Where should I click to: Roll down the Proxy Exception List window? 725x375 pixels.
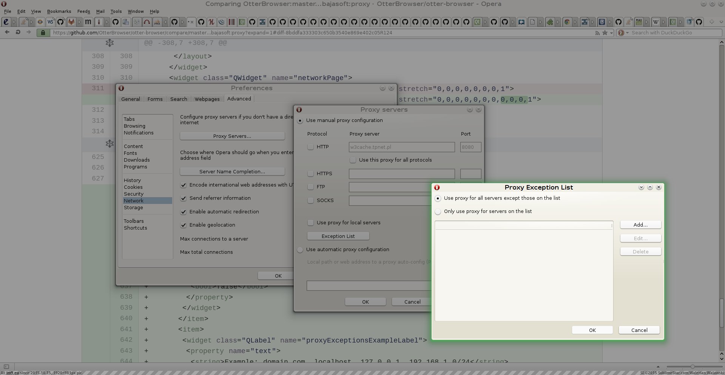pos(641,187)
